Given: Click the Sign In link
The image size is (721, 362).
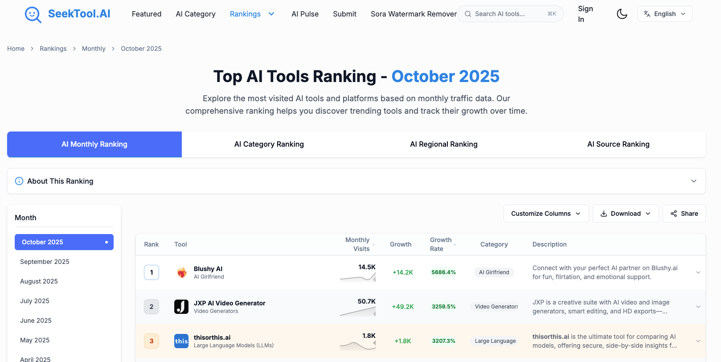Looking at the screenshot, I should tap(585, 14).
